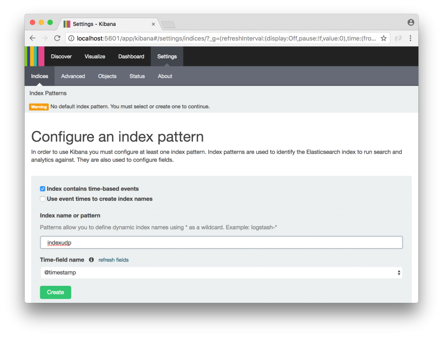Image resolution: width=443 pixels, height=338 pixels.
Task: Click the Index Patterns heading
Action: point(48,93)
